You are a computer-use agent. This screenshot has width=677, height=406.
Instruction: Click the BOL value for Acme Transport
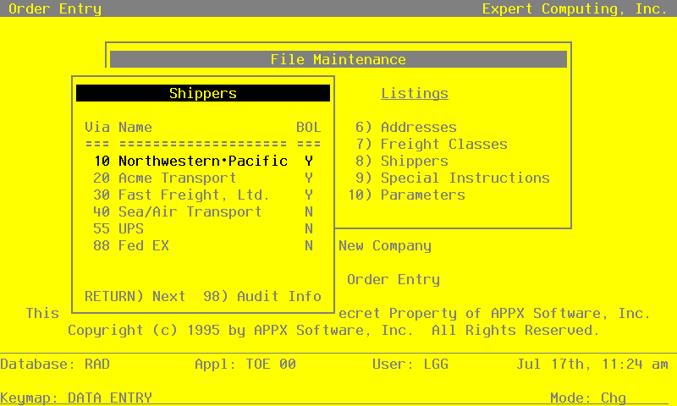pos(309,178)
